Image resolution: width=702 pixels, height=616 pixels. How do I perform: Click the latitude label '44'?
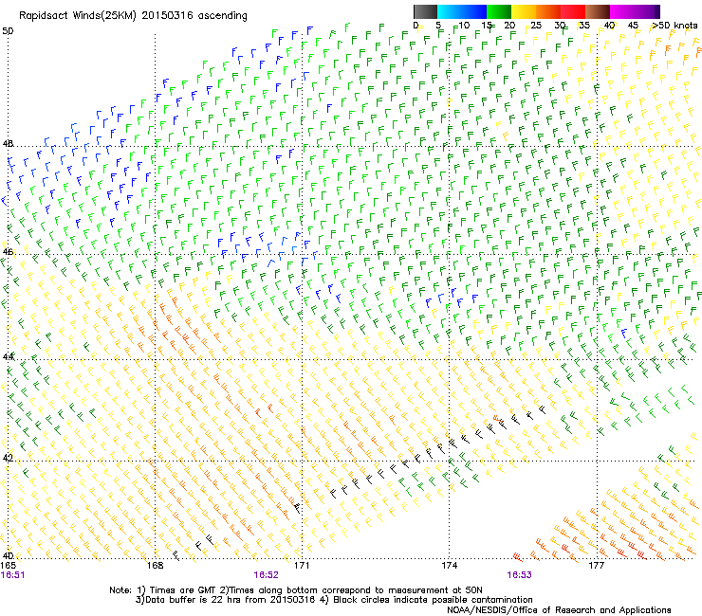click(8, 356)
